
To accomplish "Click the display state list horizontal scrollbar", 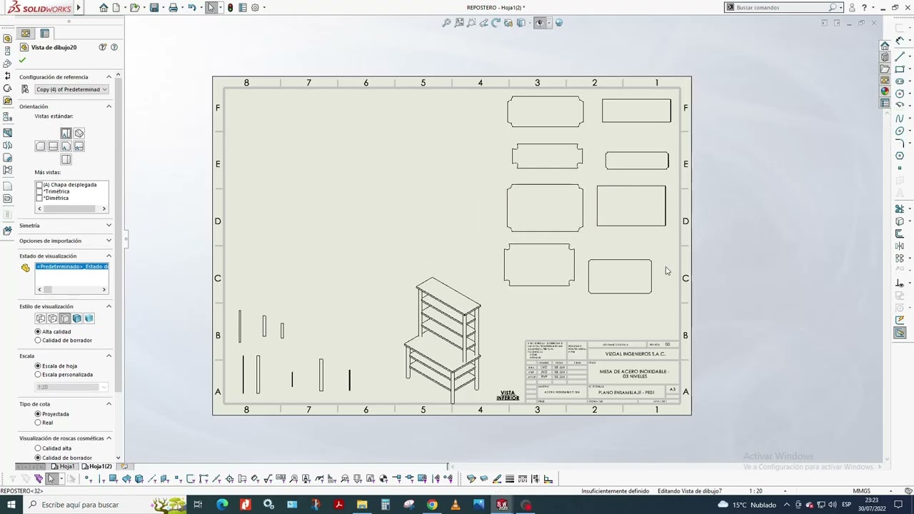I will pyautogui.click(x=71, y=289).
